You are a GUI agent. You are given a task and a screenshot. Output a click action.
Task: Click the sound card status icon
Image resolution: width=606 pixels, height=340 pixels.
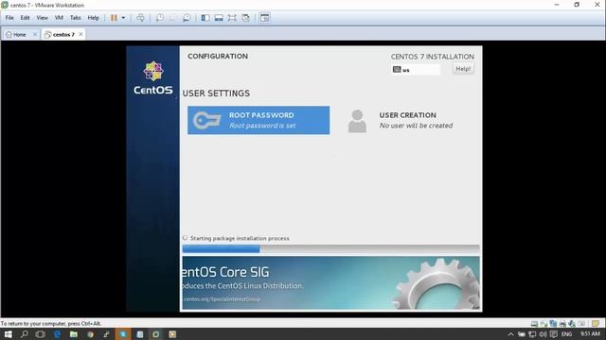pyautogui.click(x=572, y=324)
